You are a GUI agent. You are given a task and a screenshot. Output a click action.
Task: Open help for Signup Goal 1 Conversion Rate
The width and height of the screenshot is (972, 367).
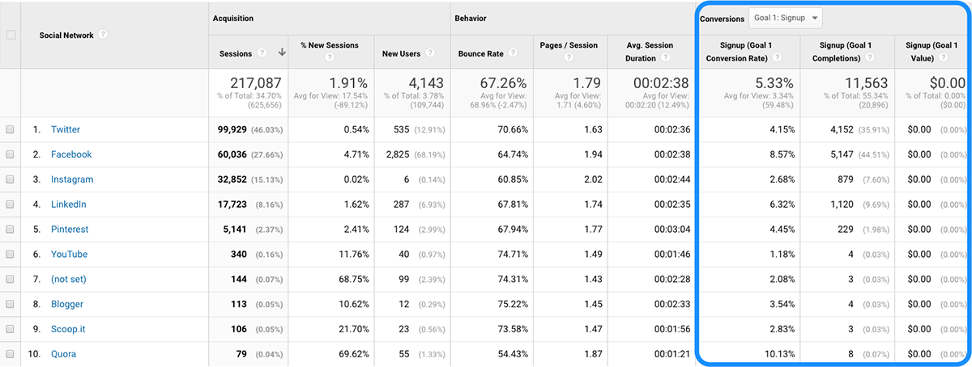pyautogui.click(x=777, y=58)
